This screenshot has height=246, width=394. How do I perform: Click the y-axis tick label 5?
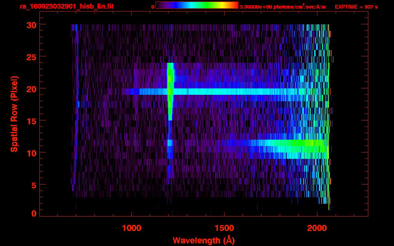(x=33, y=185)
